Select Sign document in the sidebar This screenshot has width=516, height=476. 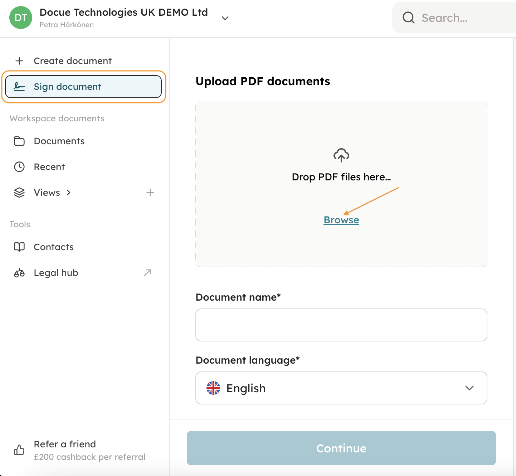pos(83,87)
